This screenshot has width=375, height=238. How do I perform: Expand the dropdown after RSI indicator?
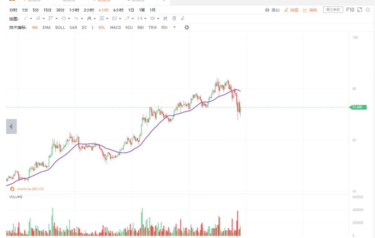click(x=174, y=27)
